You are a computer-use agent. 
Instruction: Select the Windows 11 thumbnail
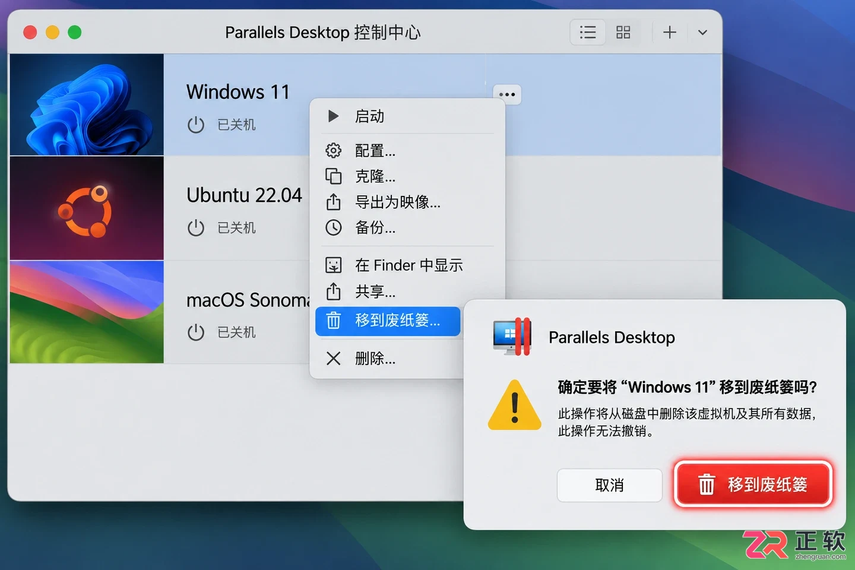[87, 104]
